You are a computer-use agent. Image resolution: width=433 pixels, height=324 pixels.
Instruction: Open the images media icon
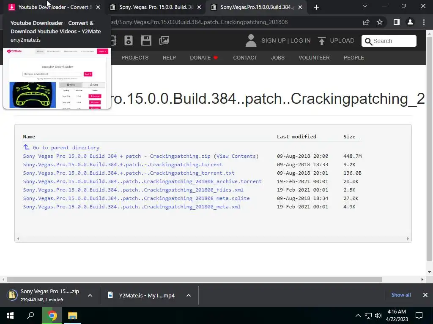(x=164, y=40)
